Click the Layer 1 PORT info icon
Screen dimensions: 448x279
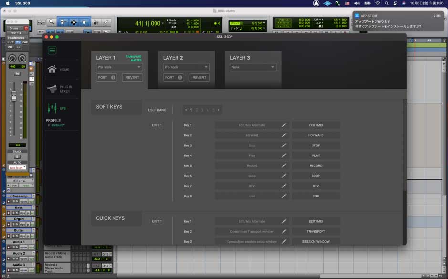click(x=113, y=78)
